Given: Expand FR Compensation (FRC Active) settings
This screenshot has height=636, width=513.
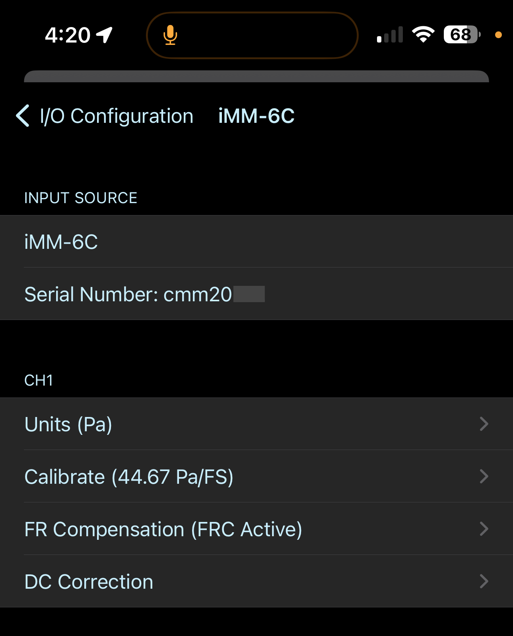Looking at the screenshot, I should (x=256, y=529).
